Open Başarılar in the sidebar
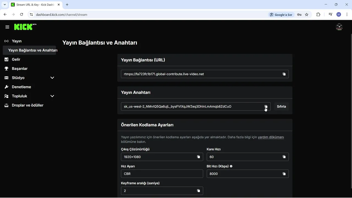The image size is (352, 198). point(20,68)
